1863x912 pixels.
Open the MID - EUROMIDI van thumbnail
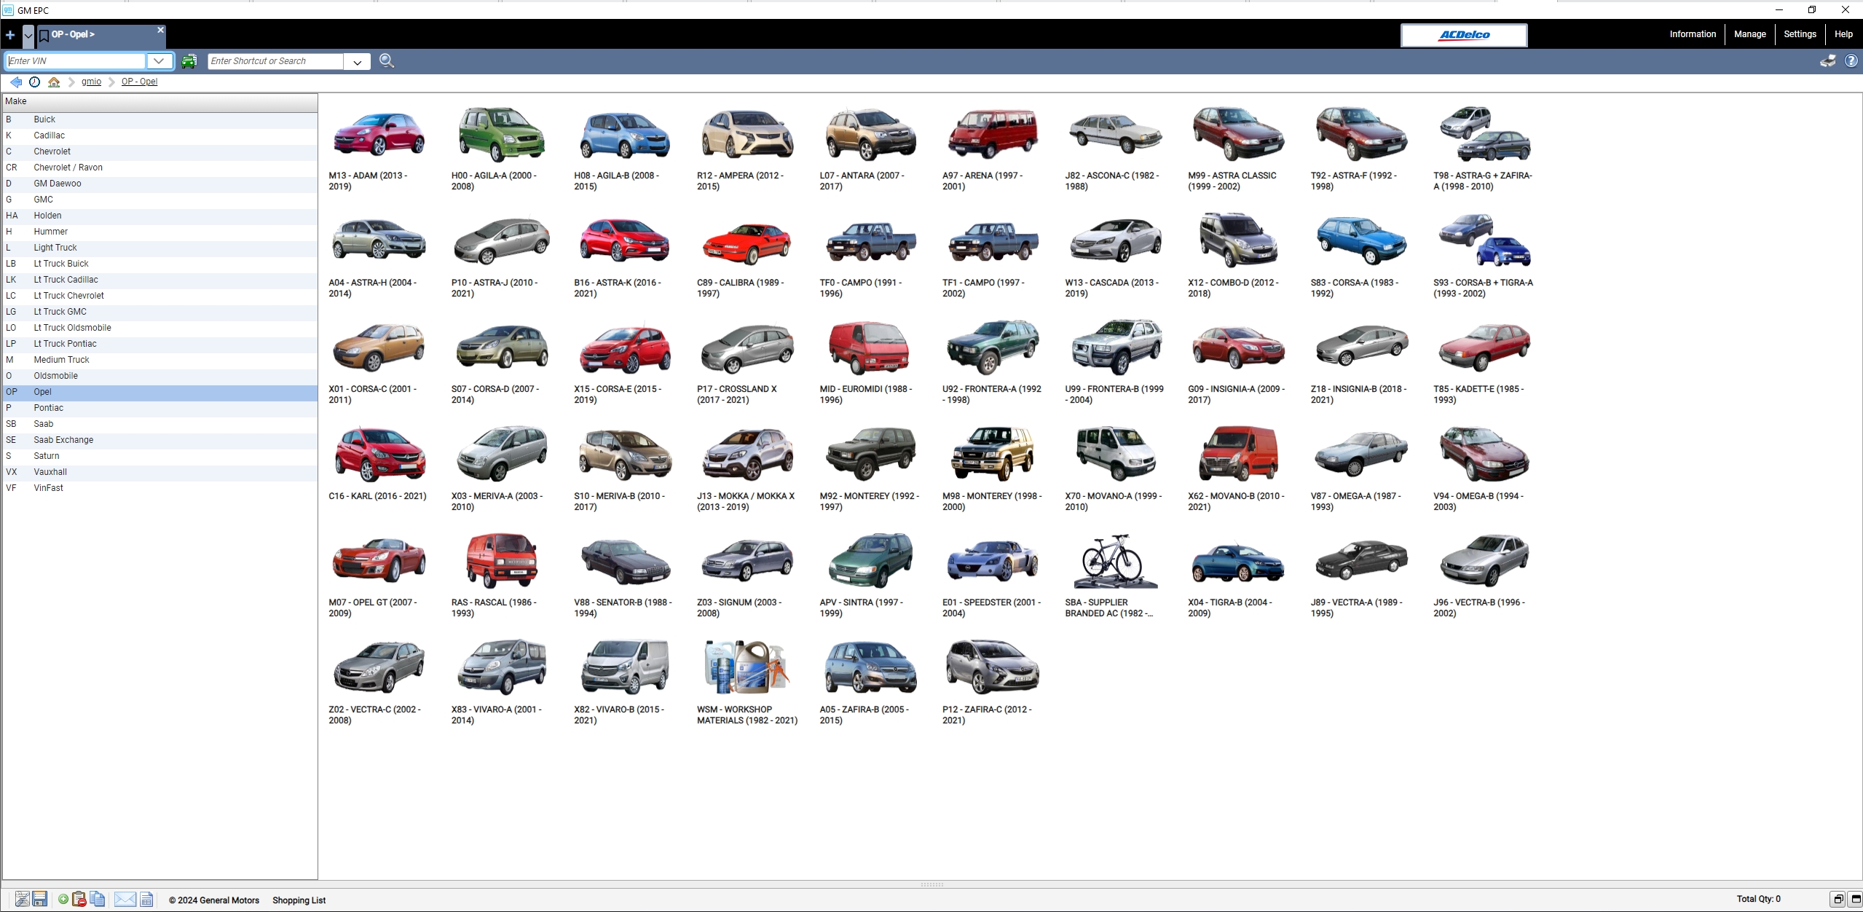870,347
